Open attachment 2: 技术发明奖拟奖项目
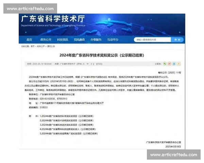 point(67,121)
